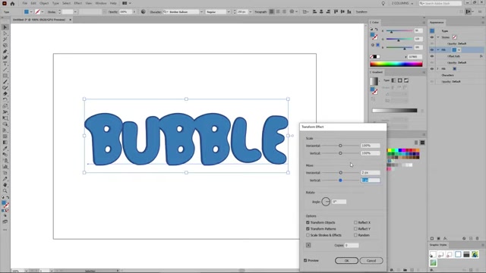This screenshot has height=273, width=486.
Task: Open the font style Regular dropdown
Action: click(x=229, y=12)
